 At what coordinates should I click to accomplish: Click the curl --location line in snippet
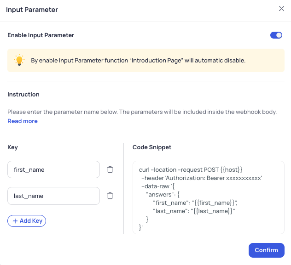[191, 169]
